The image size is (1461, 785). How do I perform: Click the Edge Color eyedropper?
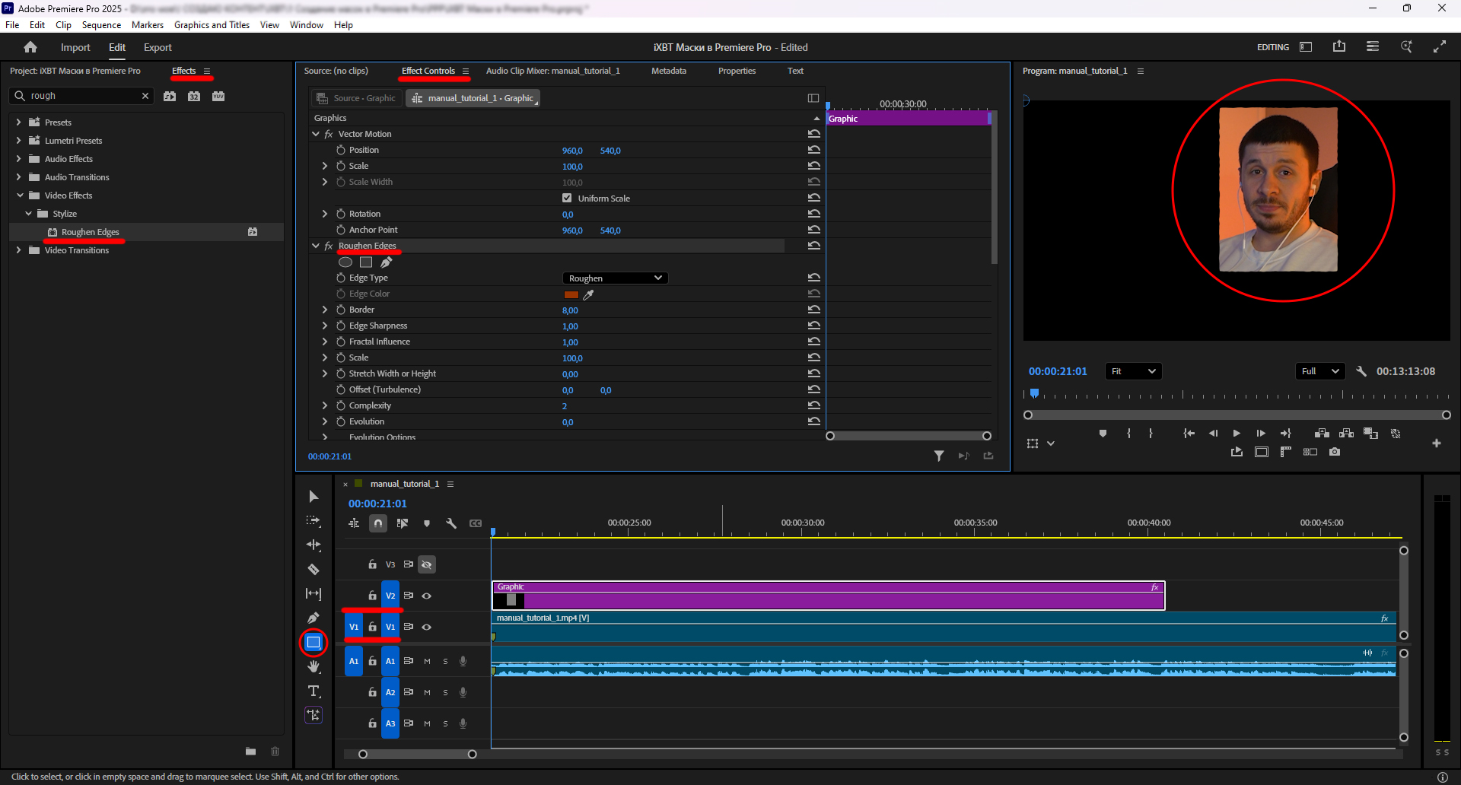click(588, 294)
